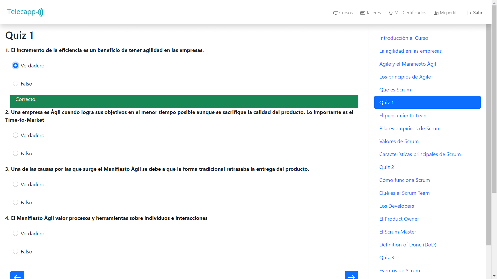Click the Mis Certificados badge icon
Viewport: 497px width, 279px height.
tap(391, 13)
